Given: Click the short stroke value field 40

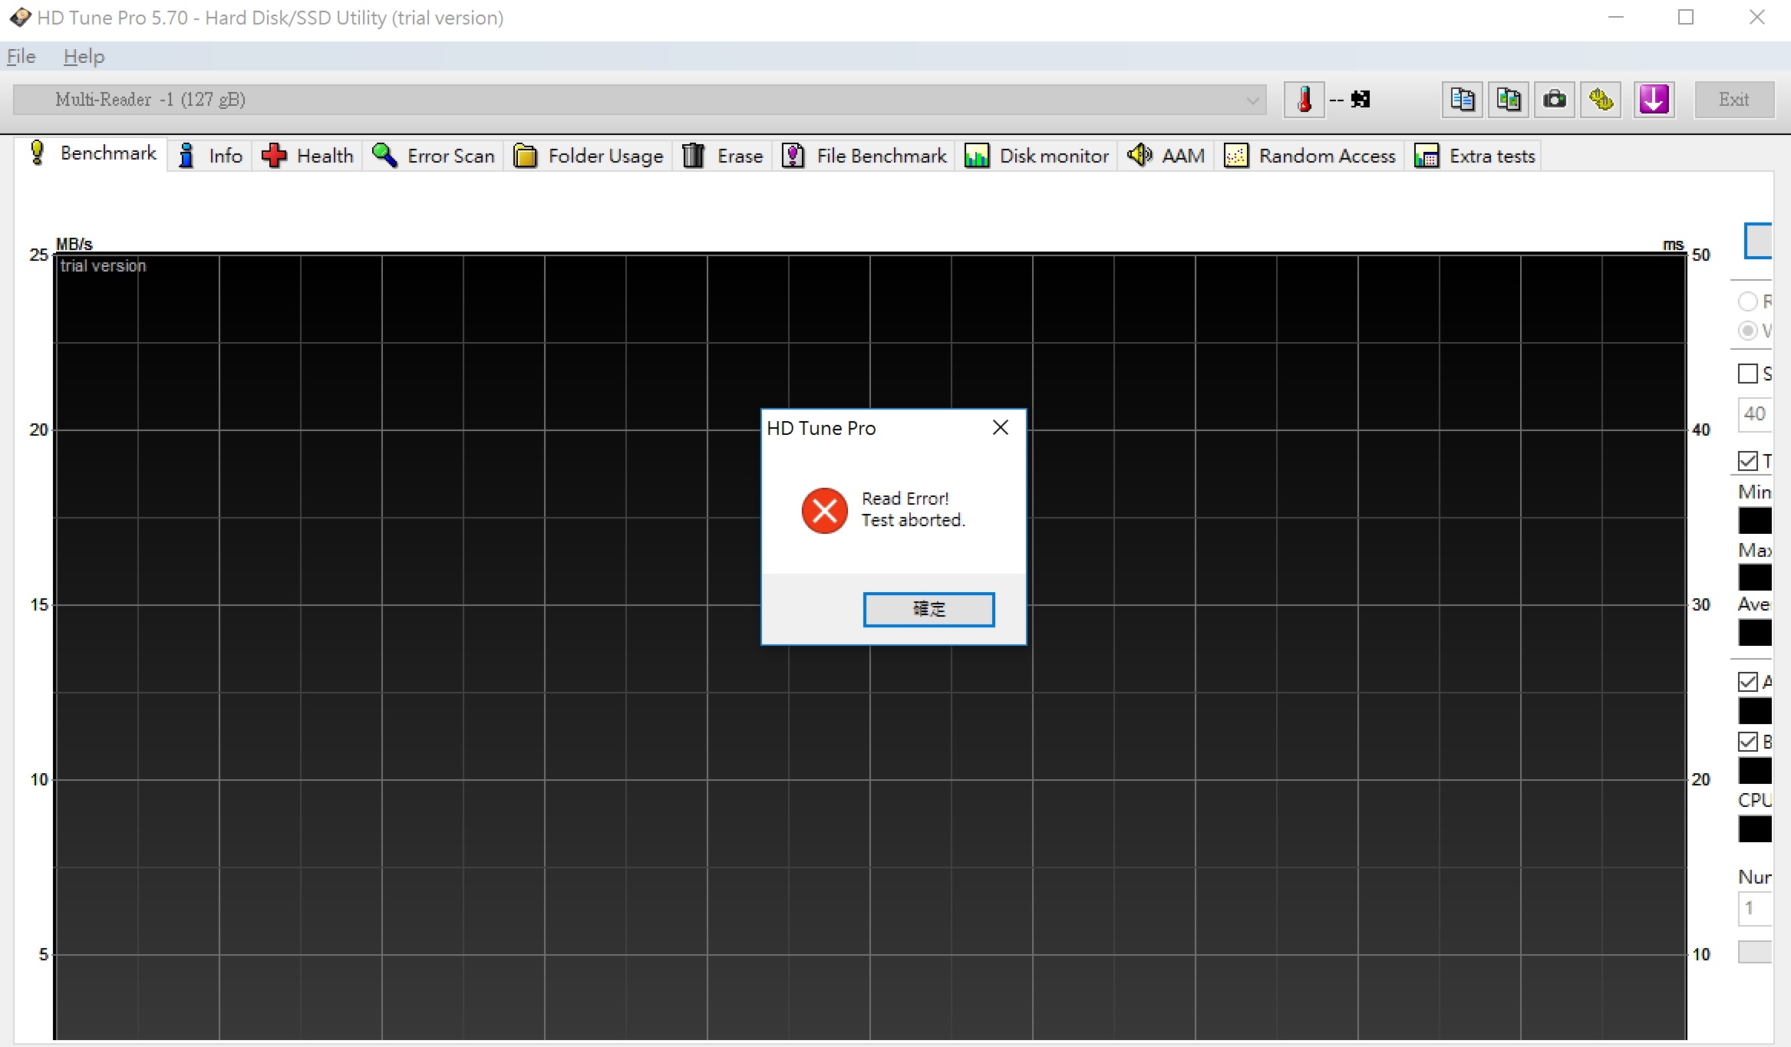Looking at the screenshot, I should click(1755, 414).
